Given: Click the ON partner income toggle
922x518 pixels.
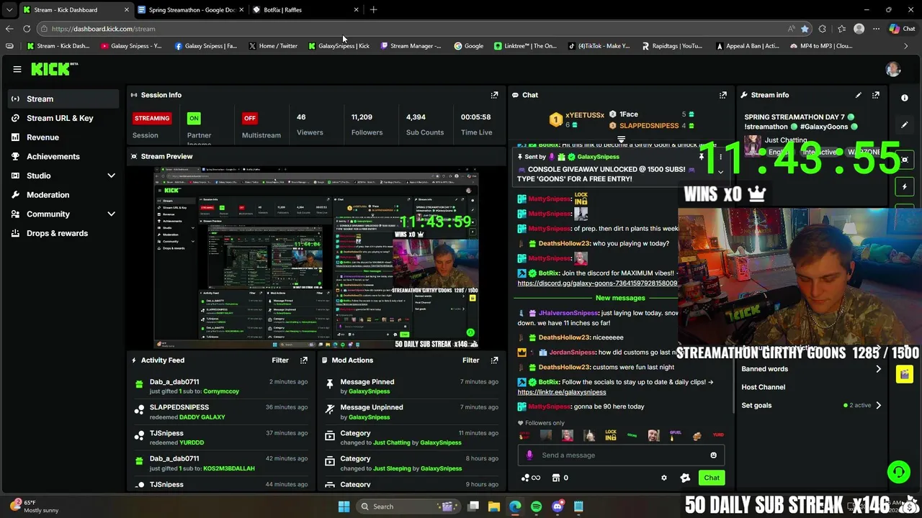Looking at the screenshot, I should (x=194, y=118).
